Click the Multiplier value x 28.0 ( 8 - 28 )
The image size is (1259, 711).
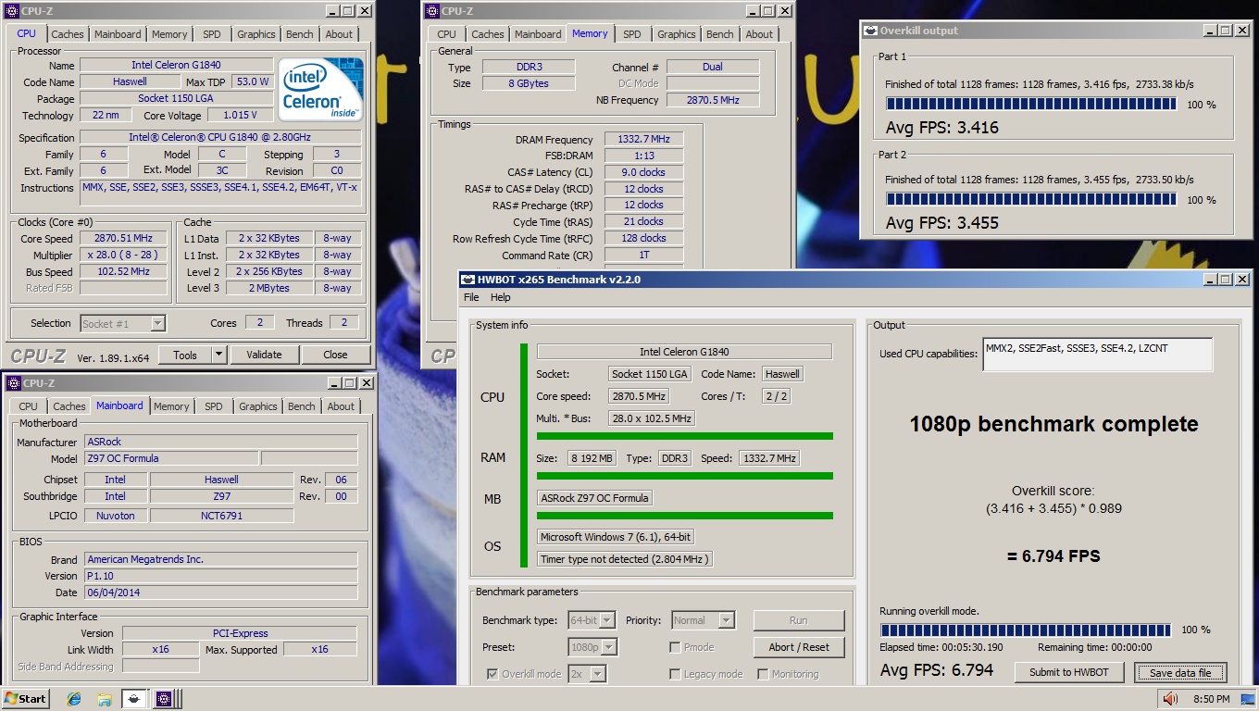coord(125,255)
